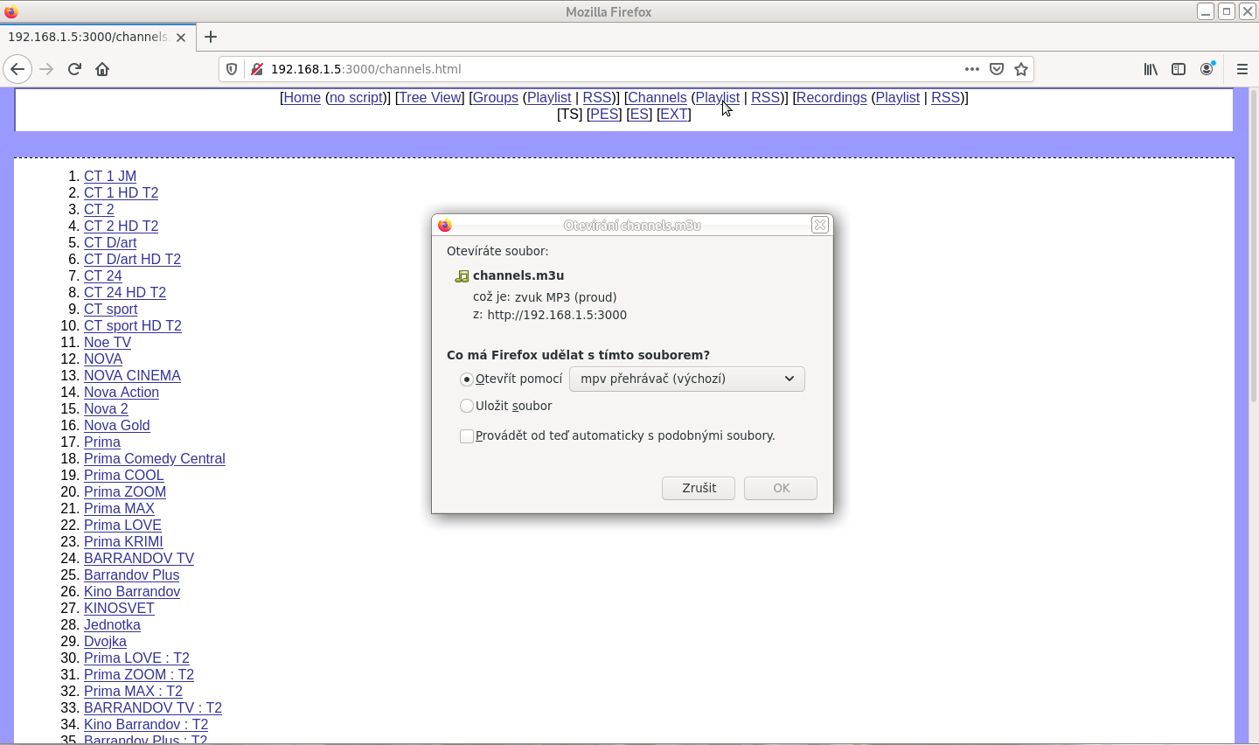Open the Recordings link

click(x=831, y=98)
